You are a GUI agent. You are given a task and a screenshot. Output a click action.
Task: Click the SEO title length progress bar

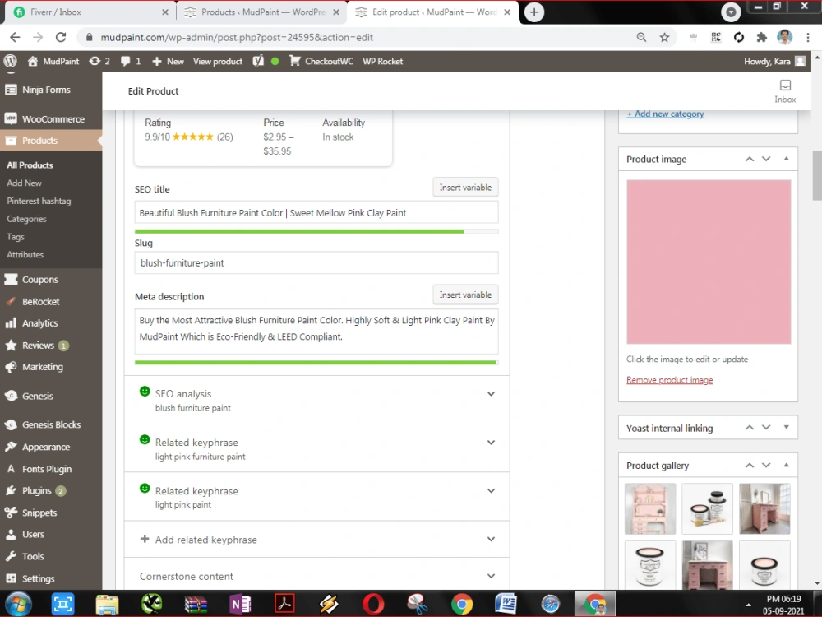316,231
